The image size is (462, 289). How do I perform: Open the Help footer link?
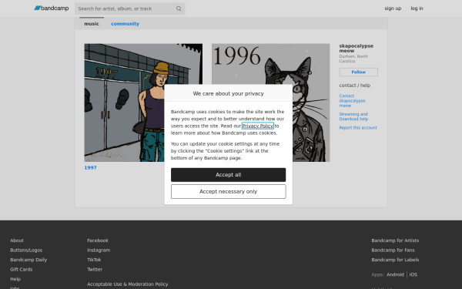pos(15,279)
